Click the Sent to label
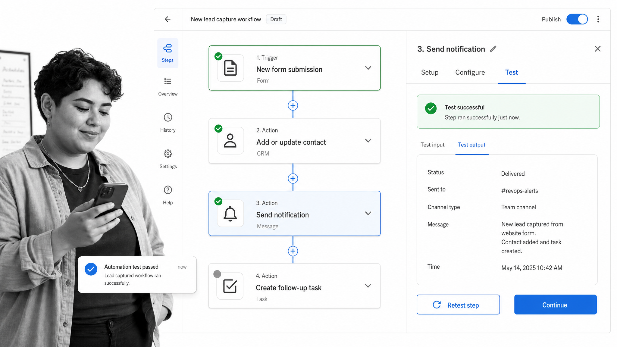This screenshot has height=347, width=617. pyautogui.click(x=436, y=189)
